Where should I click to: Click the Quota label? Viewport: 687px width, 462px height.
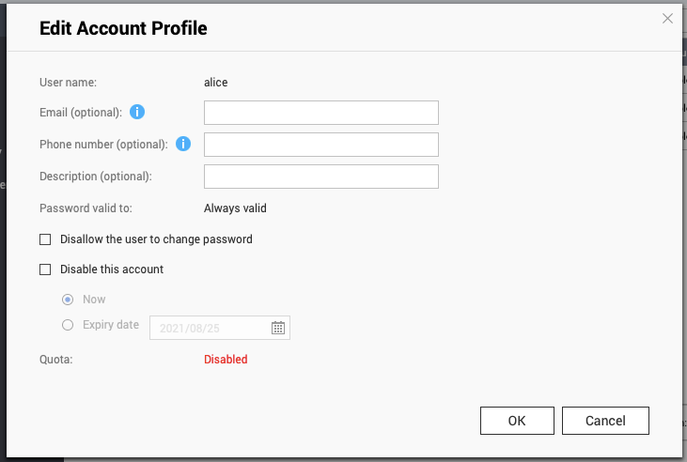tap(55, 359)
